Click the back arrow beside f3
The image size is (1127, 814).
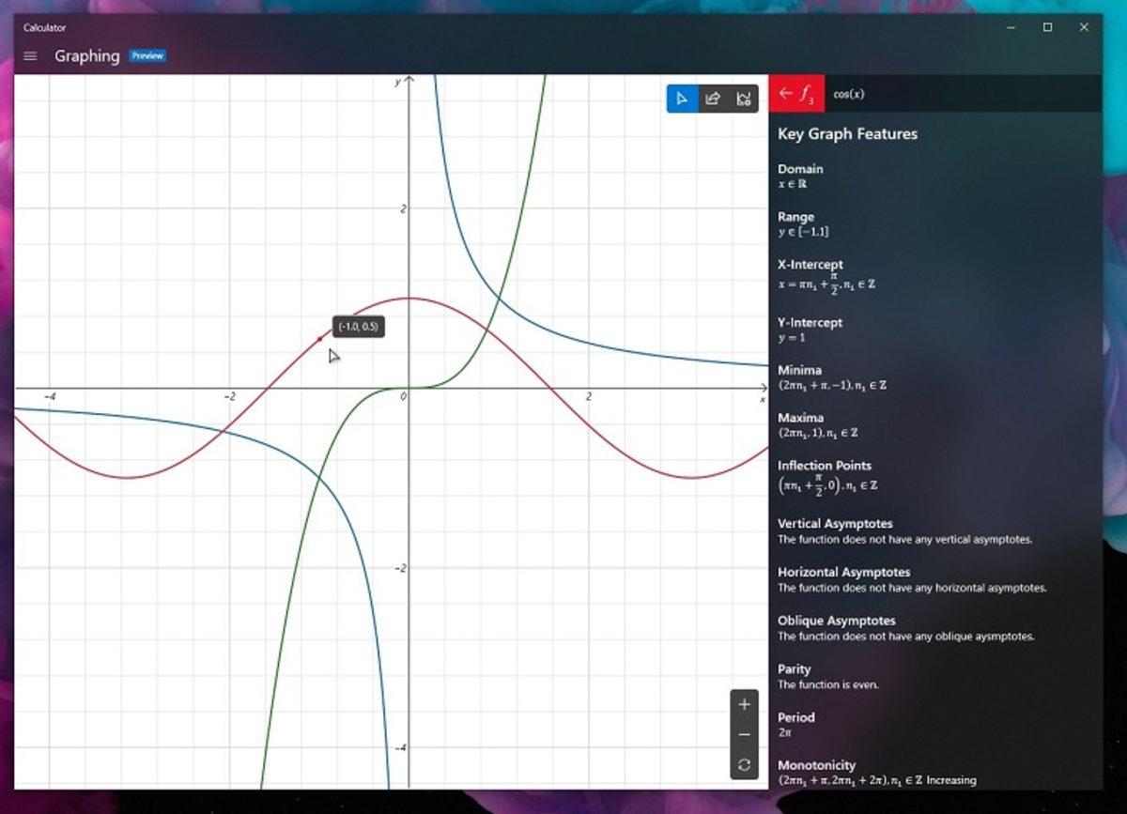[785, 93]
